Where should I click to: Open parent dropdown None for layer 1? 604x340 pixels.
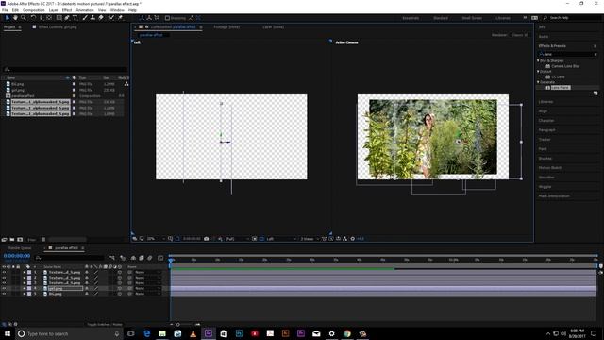click(147, 272)
